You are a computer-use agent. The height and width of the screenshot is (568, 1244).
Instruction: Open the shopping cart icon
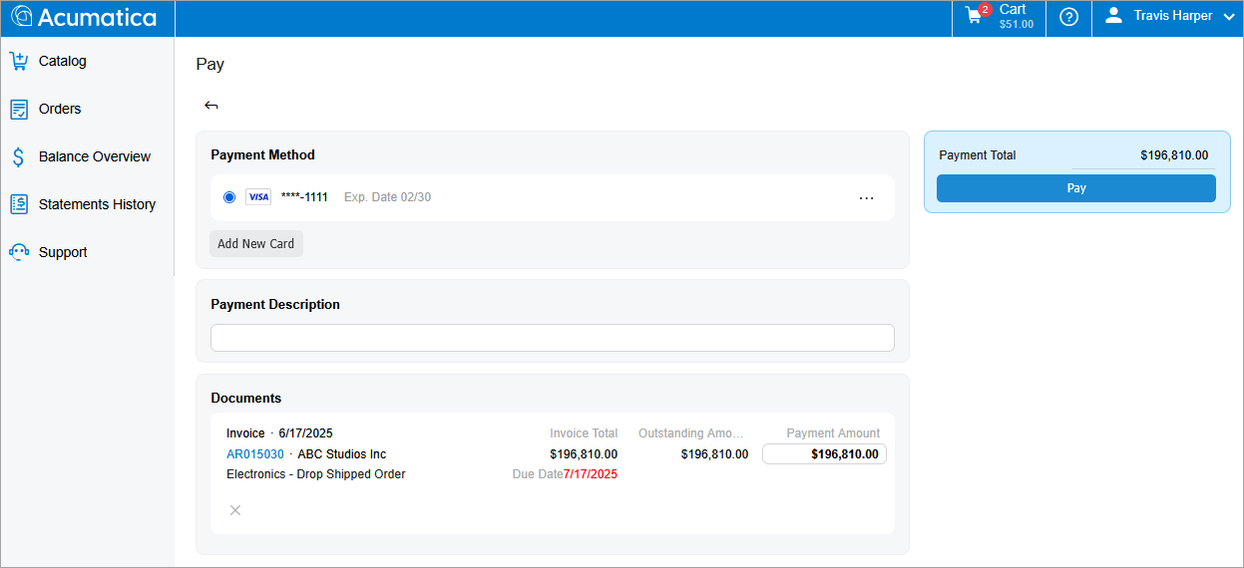coord(975,17)
